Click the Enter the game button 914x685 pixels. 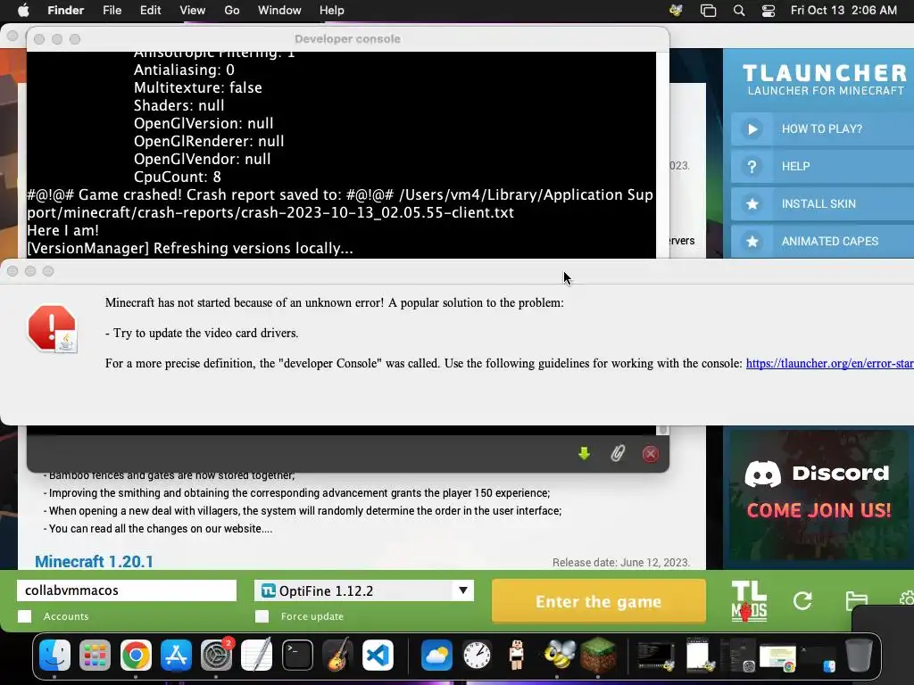pyautogui.click(x=599, y=601)
